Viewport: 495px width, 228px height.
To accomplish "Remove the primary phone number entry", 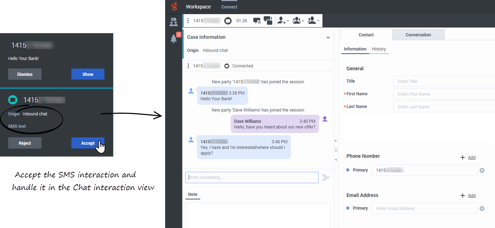I will (x=482, y=170).
